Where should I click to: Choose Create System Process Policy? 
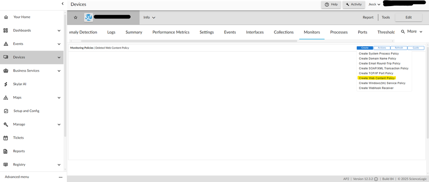[379, 54]
